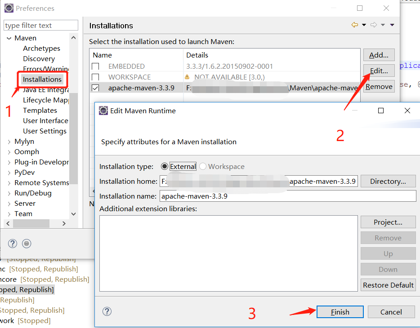Screen dimensions: 420x328
Task: Click the tree vertical scrollbar down arrow
Action: point(73,214)
